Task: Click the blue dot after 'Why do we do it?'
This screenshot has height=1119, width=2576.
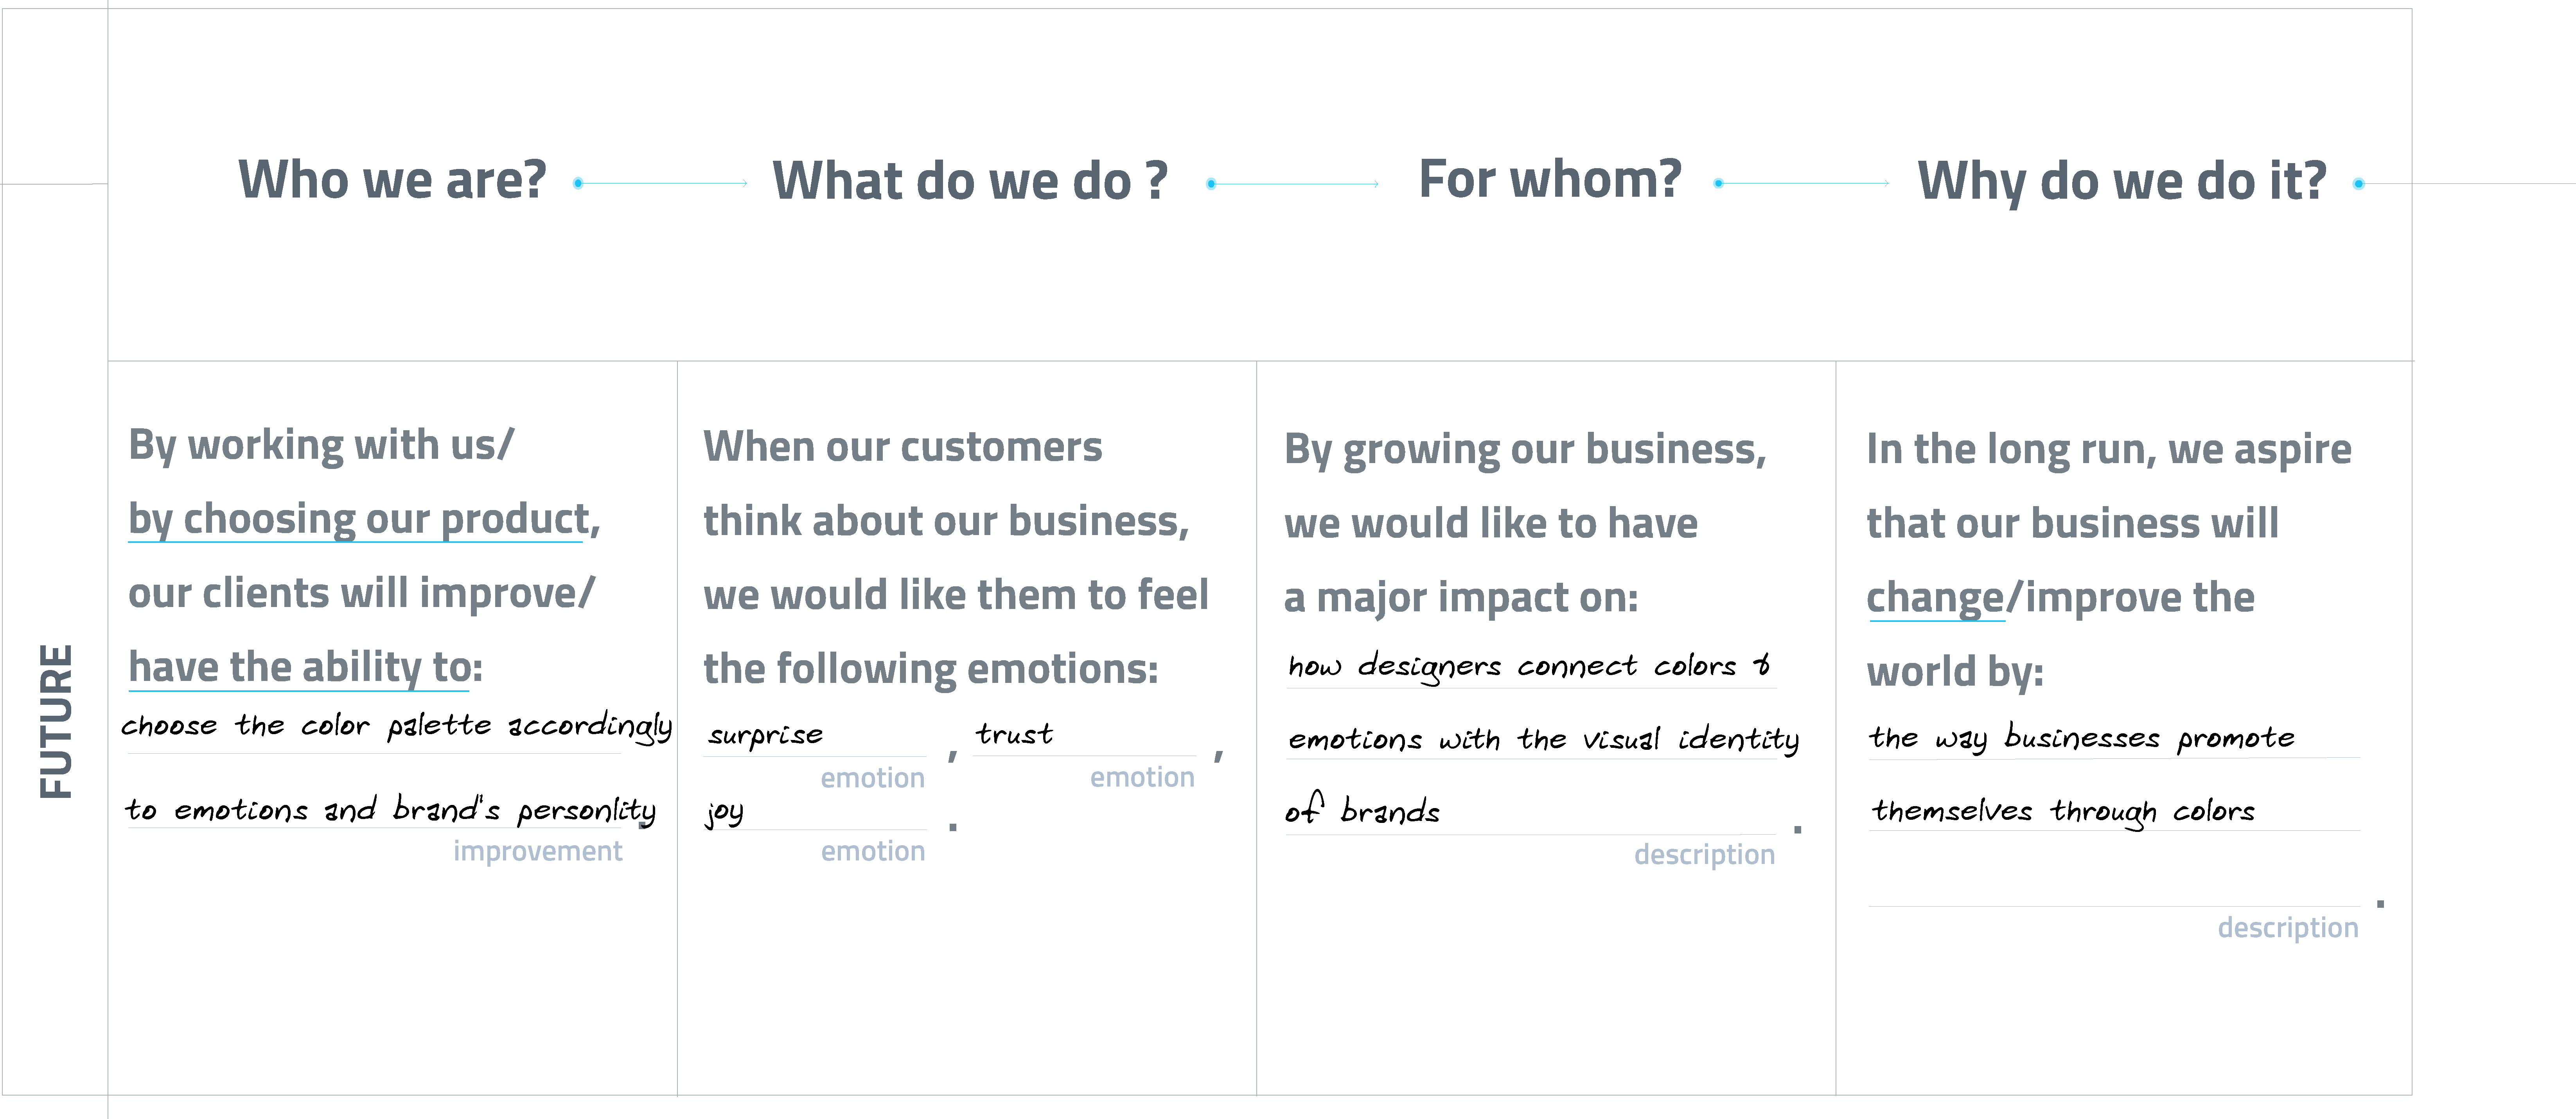Action: pos(2358,183)
